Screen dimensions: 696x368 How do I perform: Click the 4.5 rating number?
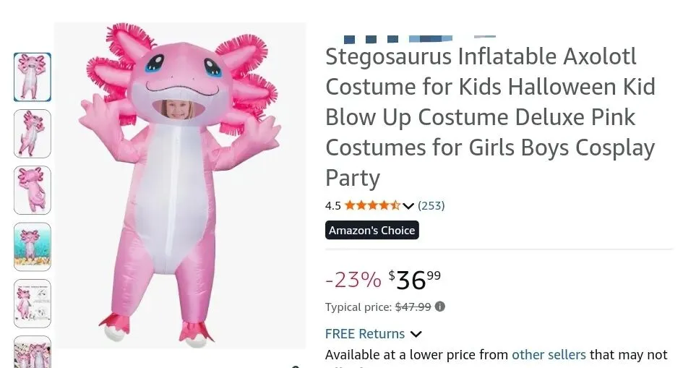[x=332, y=205]
